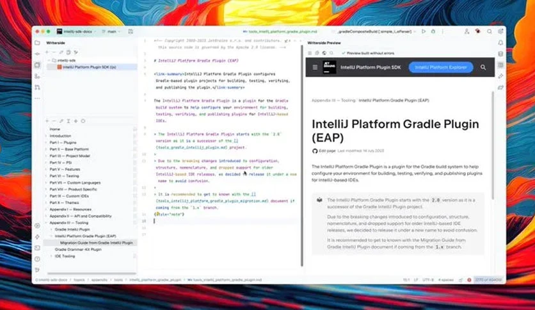The image size is (535, 310).
Task: Select Part IV — PSI topic
Action: point(60,163)
